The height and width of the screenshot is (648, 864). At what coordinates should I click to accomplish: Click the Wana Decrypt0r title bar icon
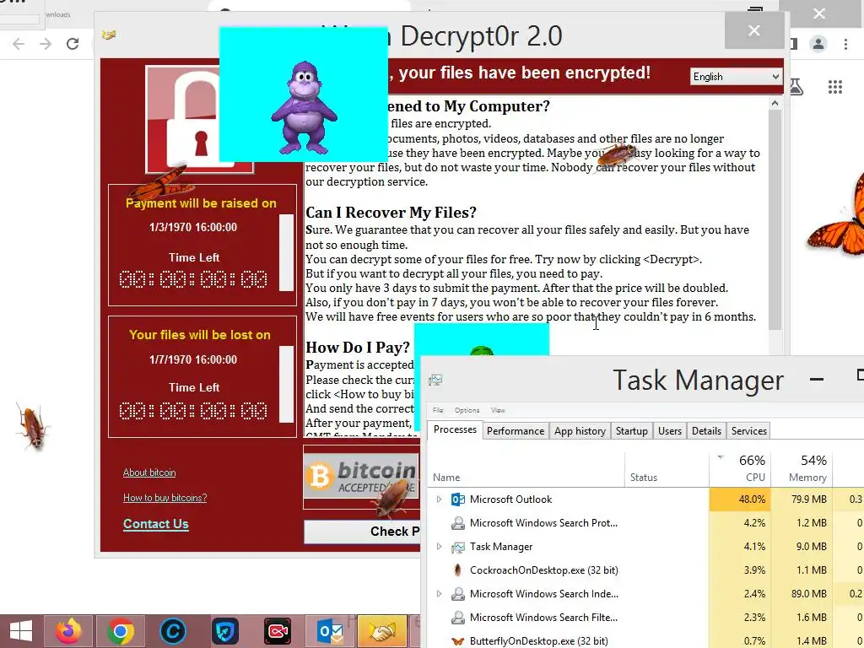click(109, 35)
